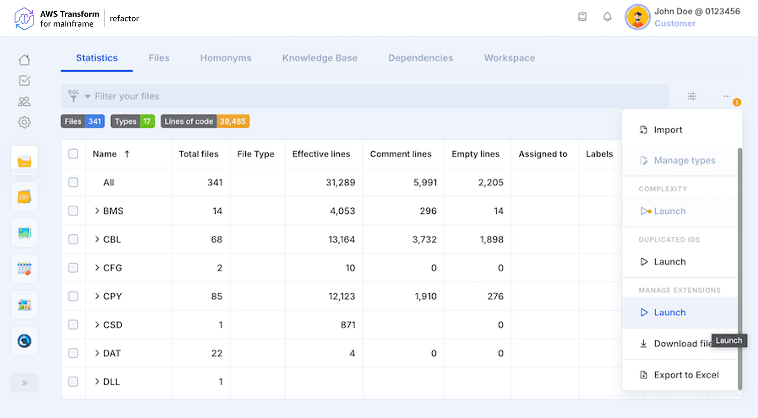Click the home icon in the sidebar

[x=24, y=60]
